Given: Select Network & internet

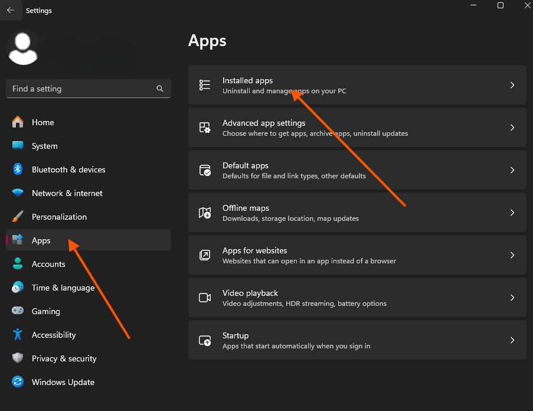Looking at the screenshot, I should tap(67, 193).
